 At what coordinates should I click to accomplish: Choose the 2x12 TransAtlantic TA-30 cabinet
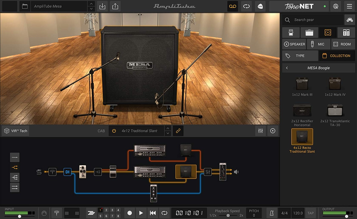click(335, 115)
